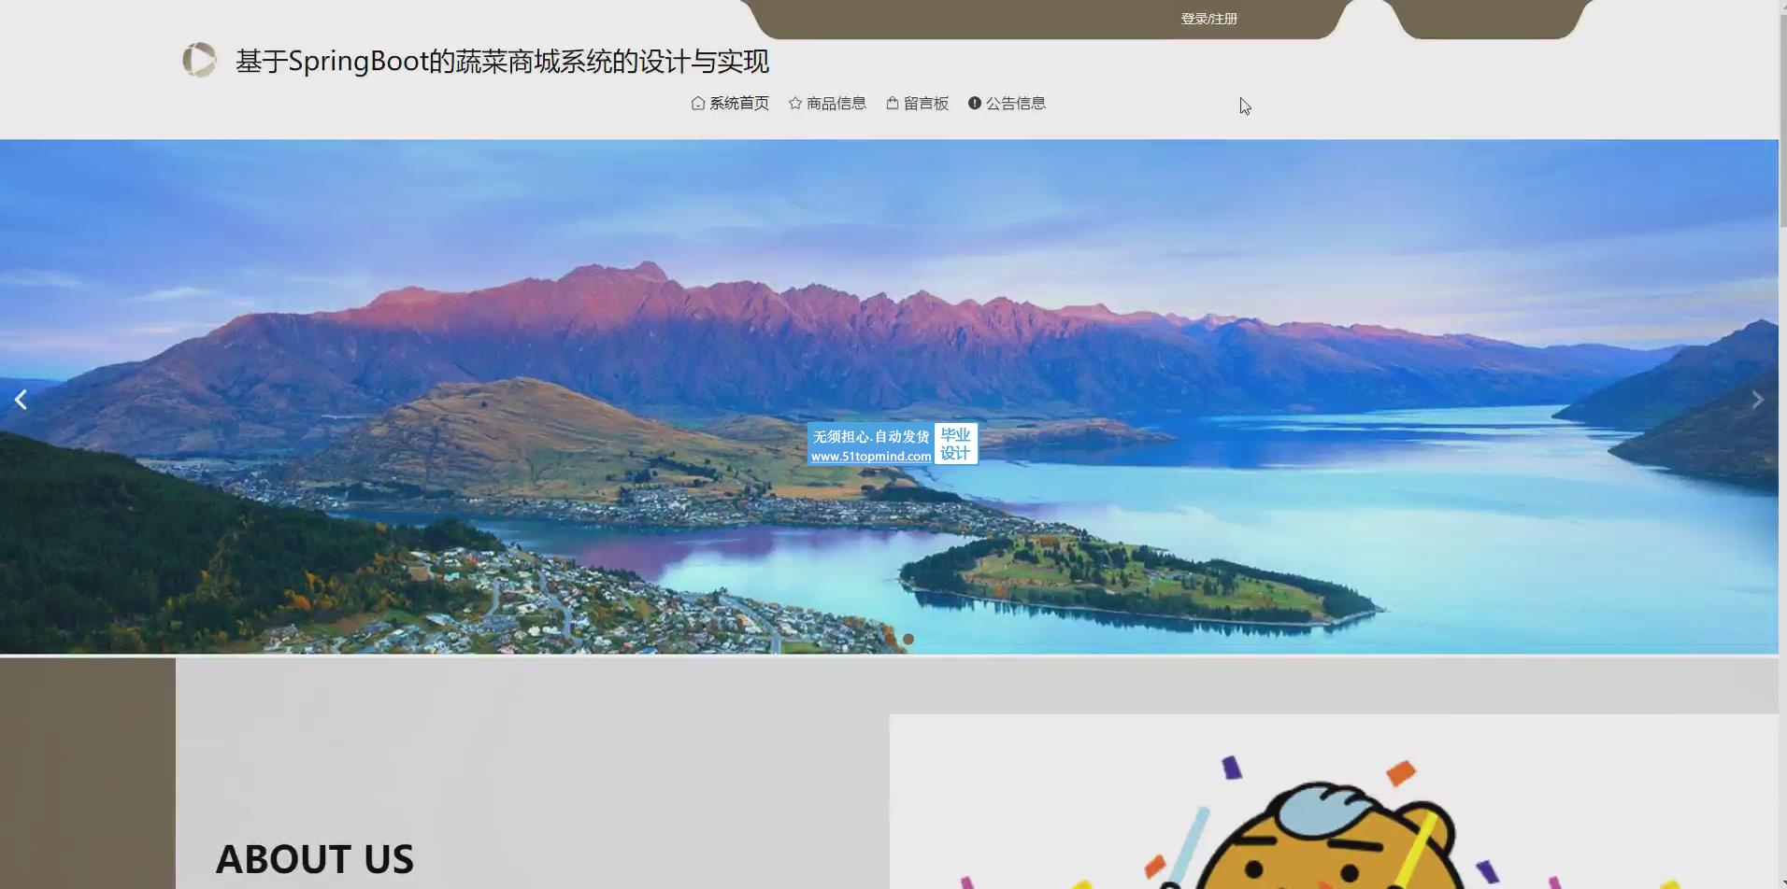Go to the 商品信息 page

836,103
